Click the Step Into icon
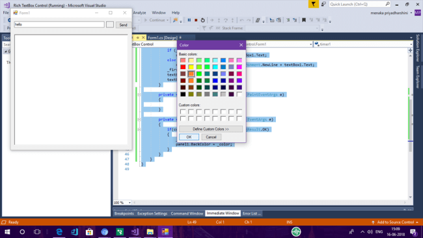Screen dimensions: 423x238 [x=219, y=20]
